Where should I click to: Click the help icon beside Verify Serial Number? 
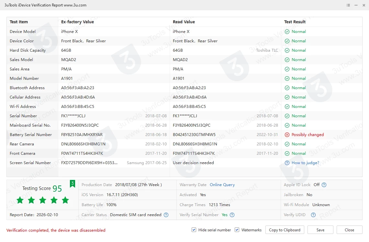232,215
